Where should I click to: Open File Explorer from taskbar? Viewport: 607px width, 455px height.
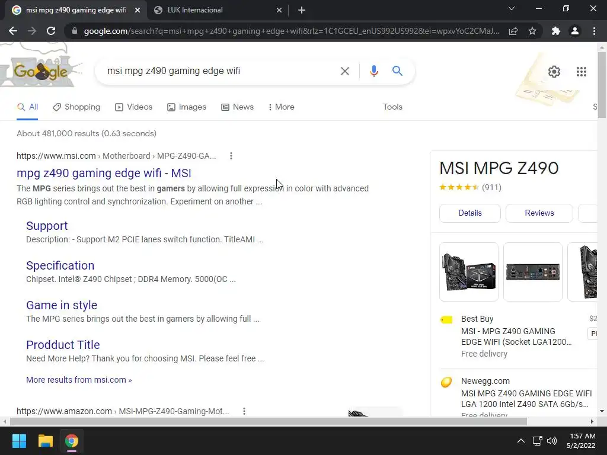pyautogui.click(x=45, y=441)
